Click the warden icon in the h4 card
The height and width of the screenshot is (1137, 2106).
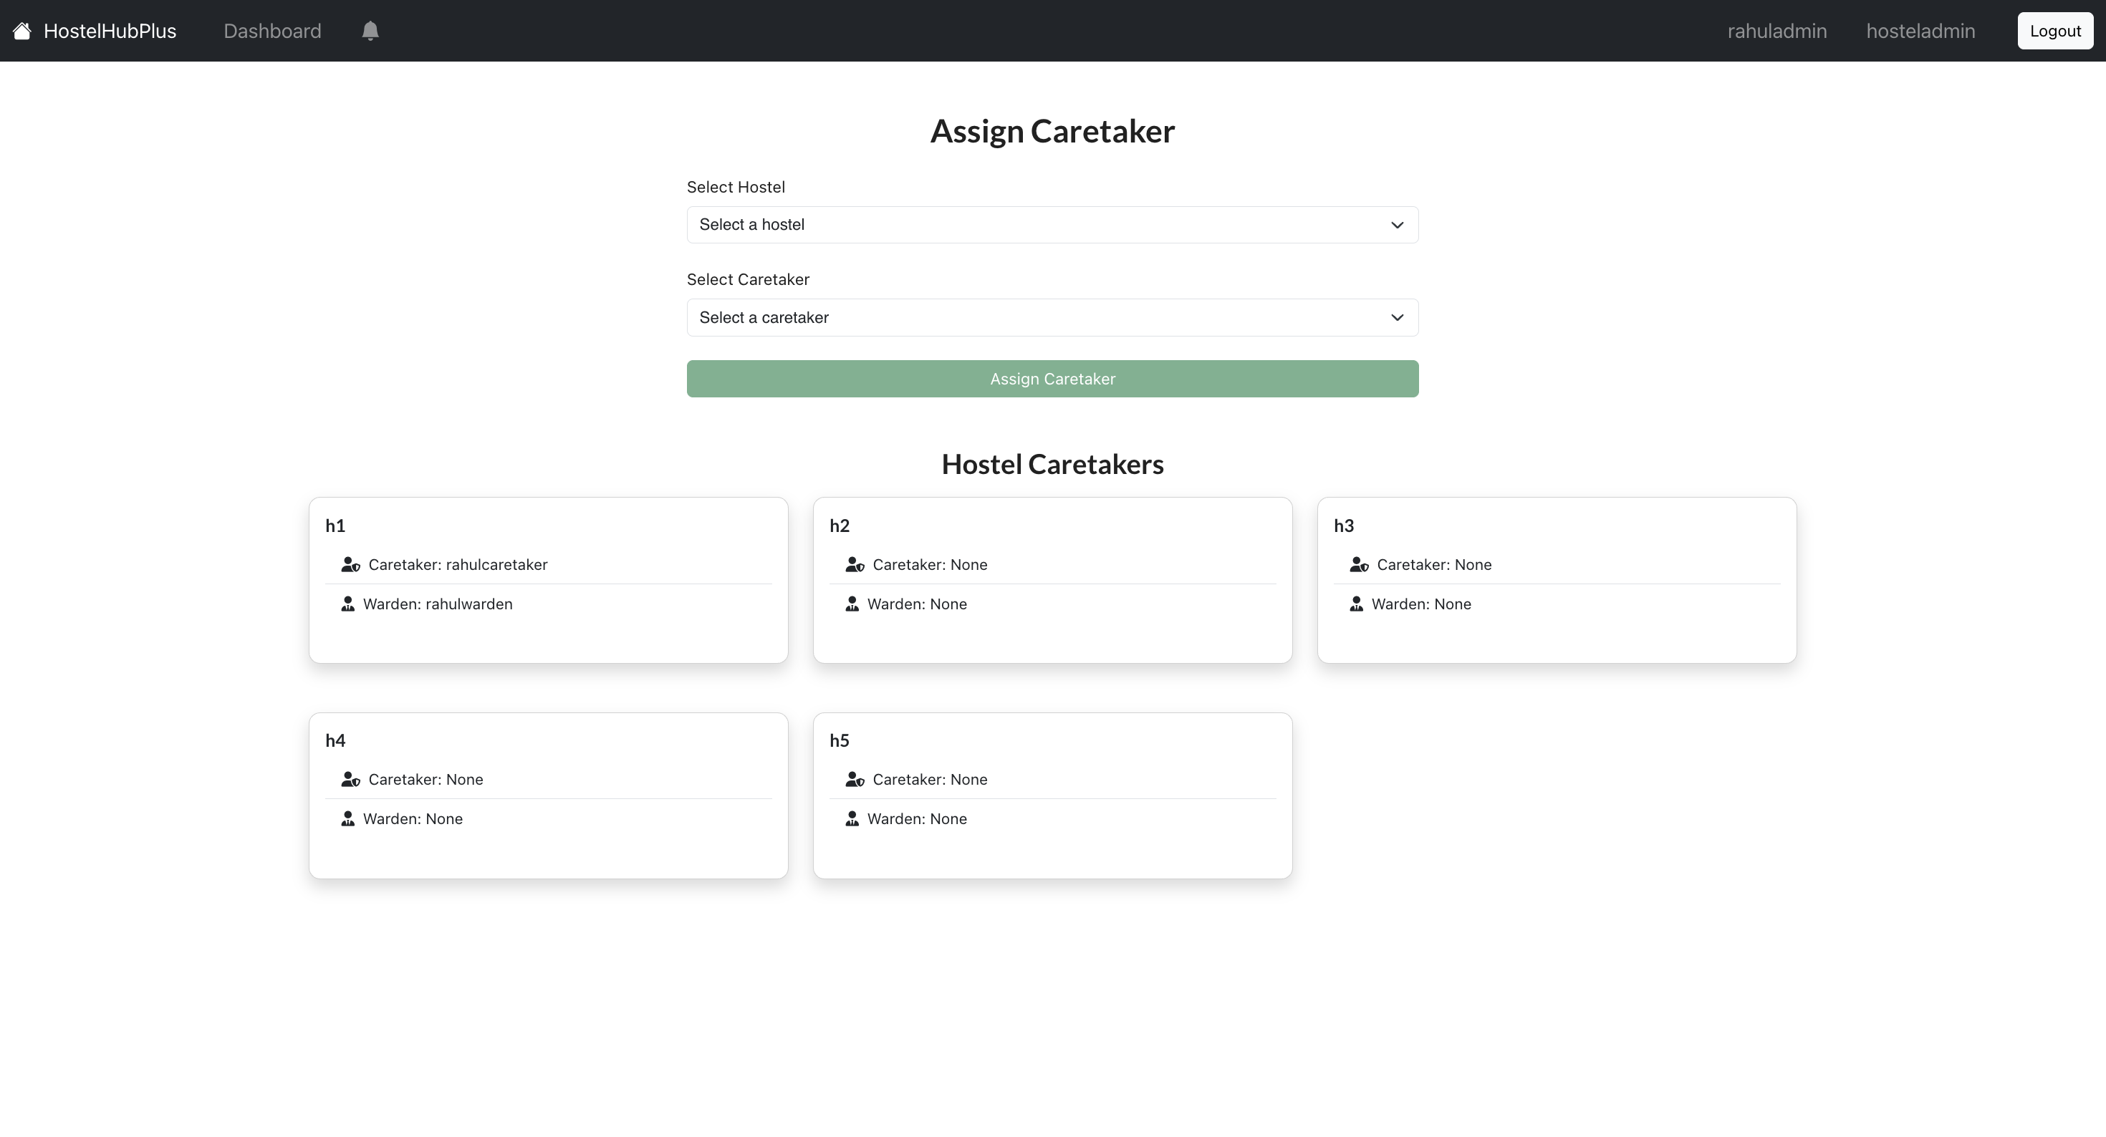coord(348,819)
